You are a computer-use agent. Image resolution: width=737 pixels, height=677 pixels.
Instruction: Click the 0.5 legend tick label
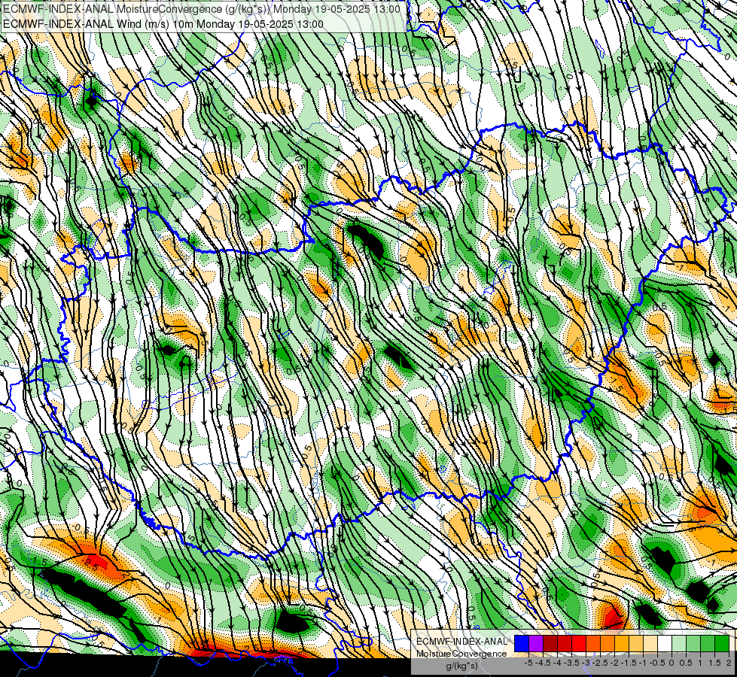686,663
